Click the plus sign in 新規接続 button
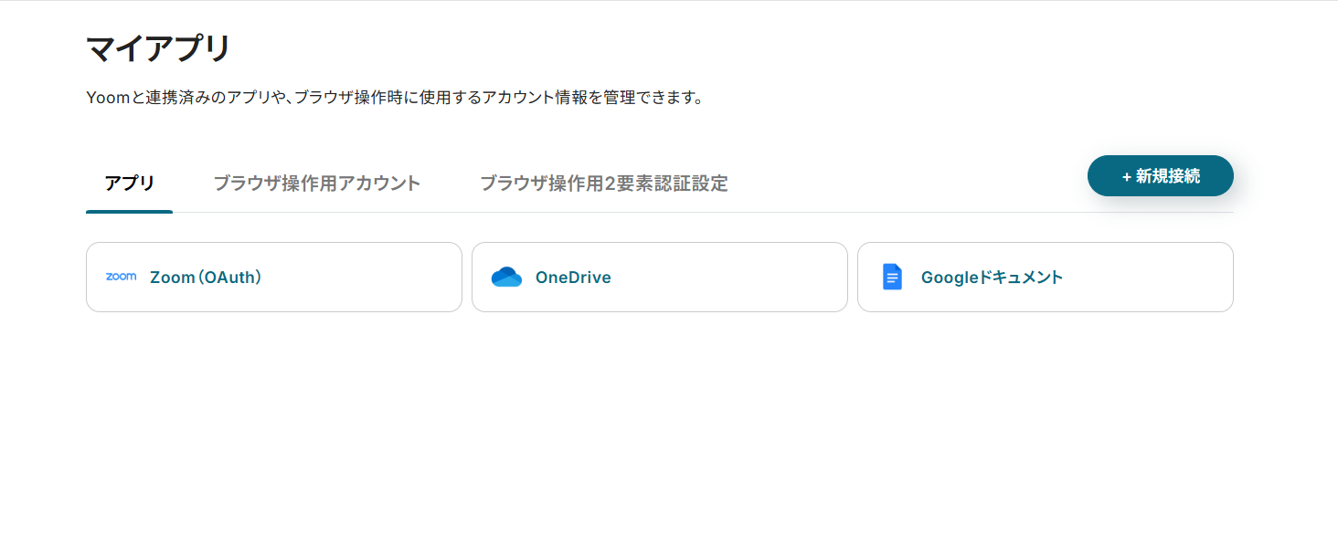The width and height of the screenshot is (1338, 556). point(1127,177)
